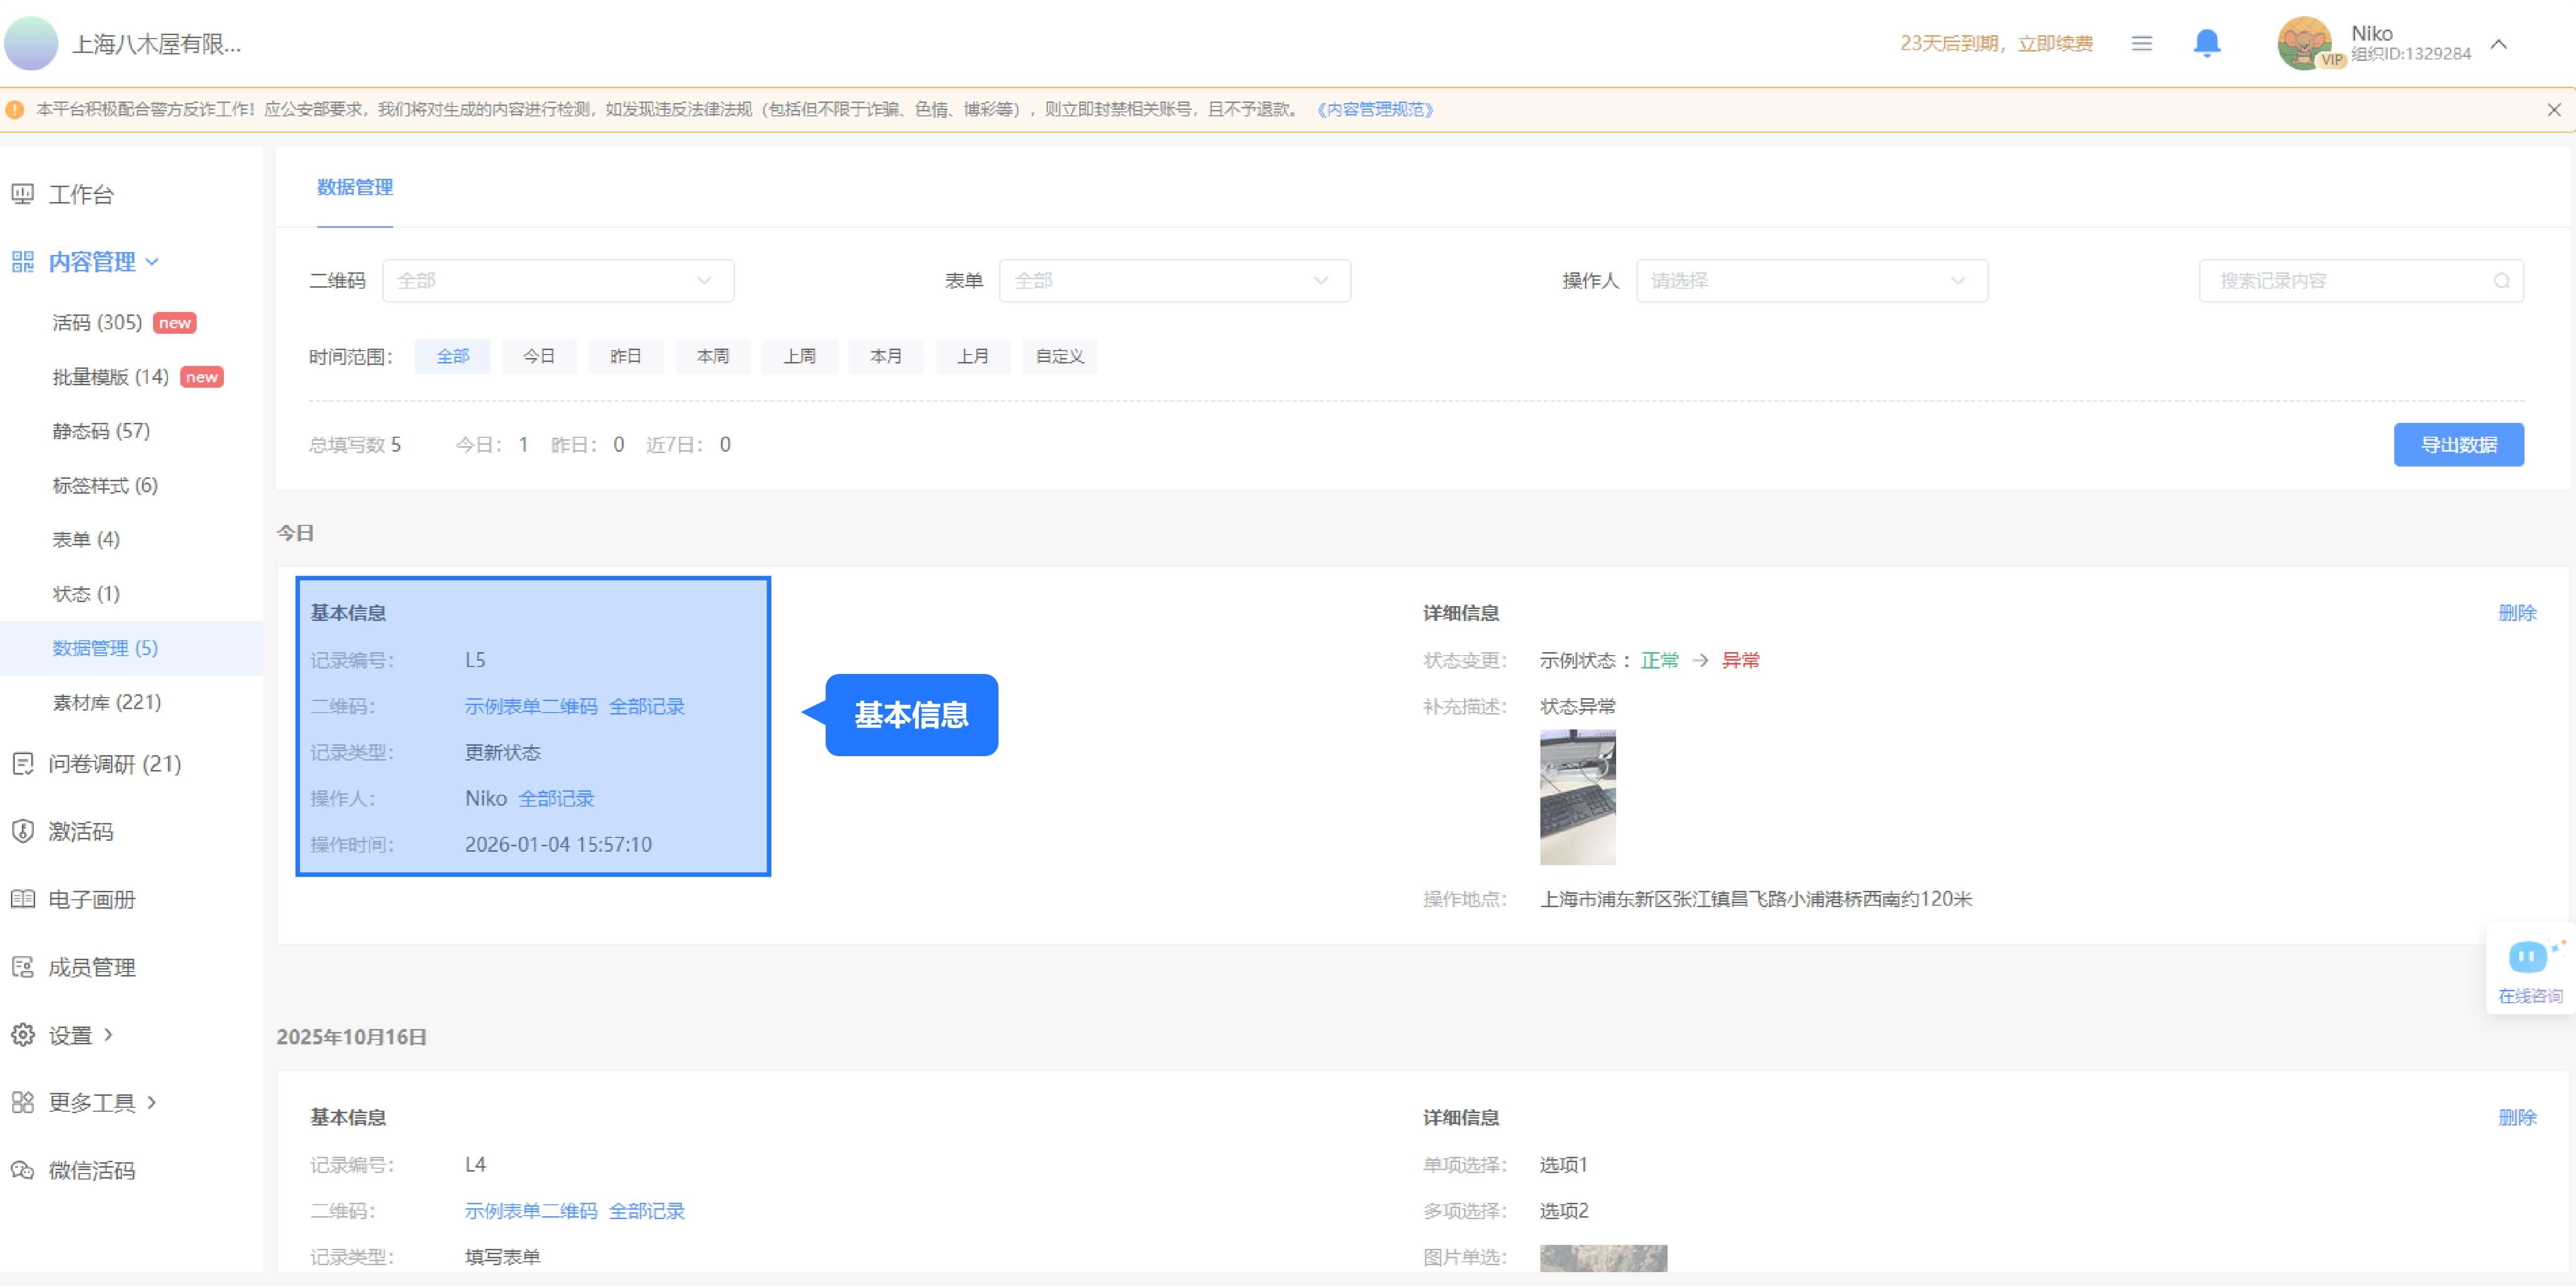2576x1286 pixels.
Task: Open the hamburger menu icon in header
Action: [2141, 43]
